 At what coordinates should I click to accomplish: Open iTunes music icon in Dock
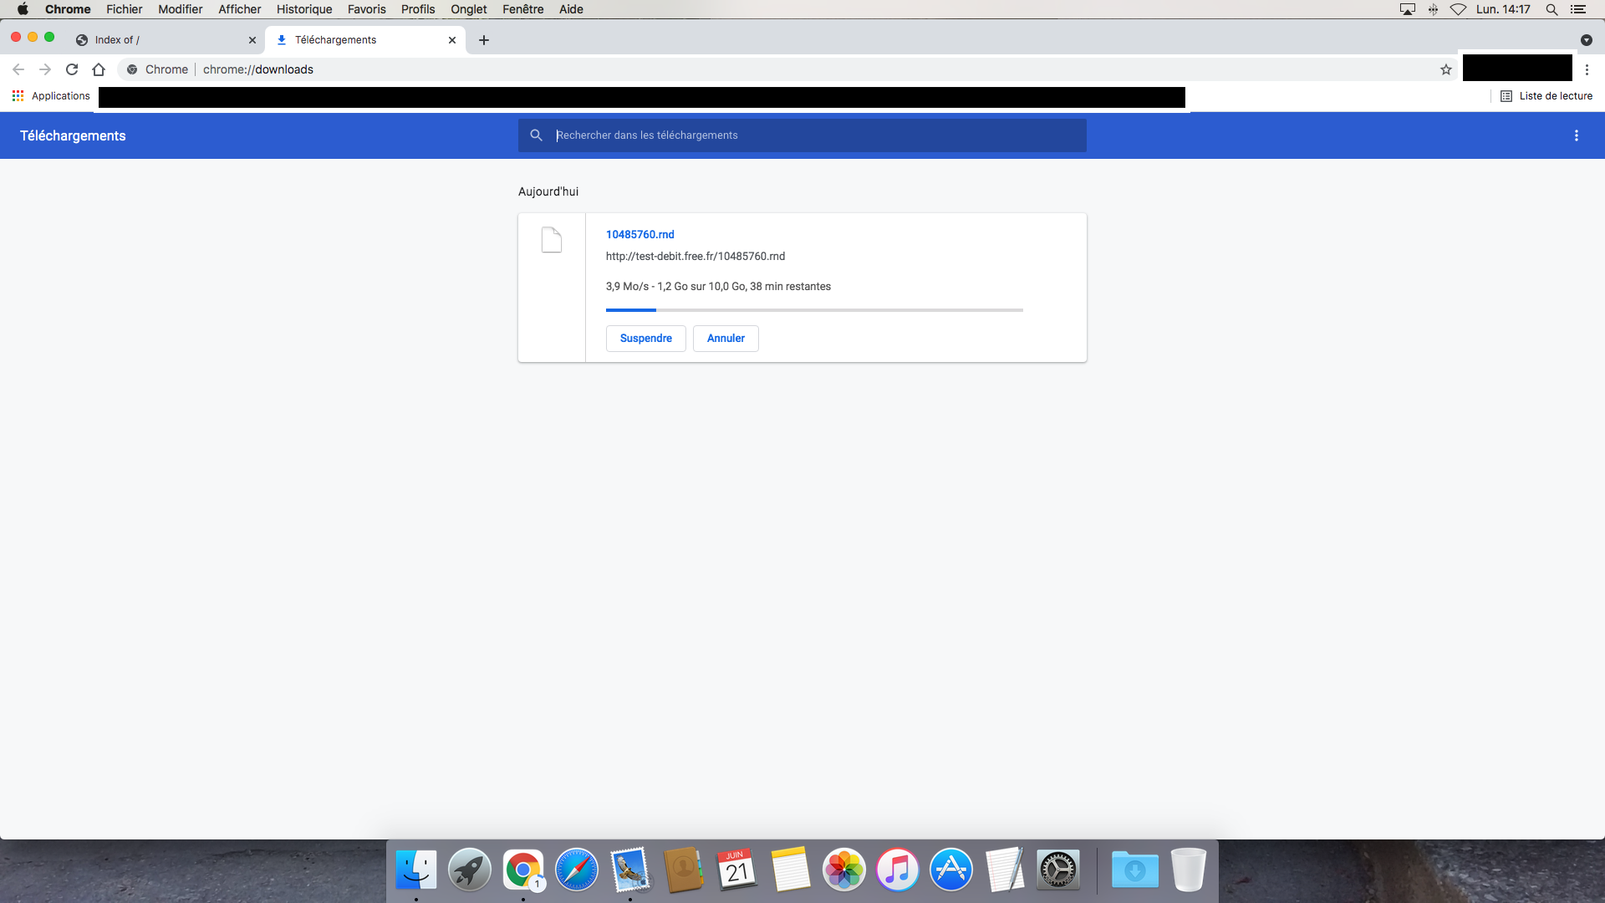click(x=898, y=870)
